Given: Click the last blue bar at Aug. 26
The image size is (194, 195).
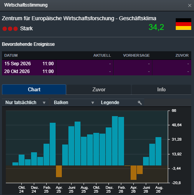Looking at the screenshot, I should (158, 151).
